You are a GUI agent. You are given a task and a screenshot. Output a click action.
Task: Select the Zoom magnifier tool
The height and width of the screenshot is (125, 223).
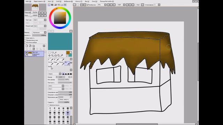coord(53,56)
